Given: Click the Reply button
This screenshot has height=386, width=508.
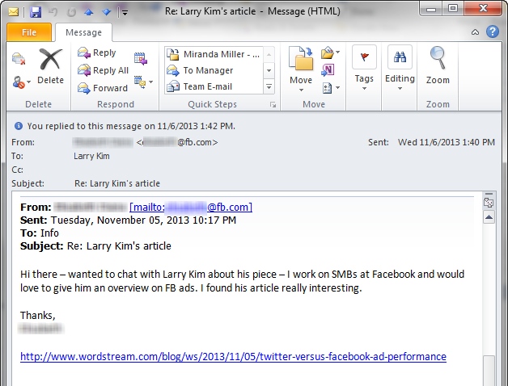Looking at the screenshot, I should (x=96, y=53).
